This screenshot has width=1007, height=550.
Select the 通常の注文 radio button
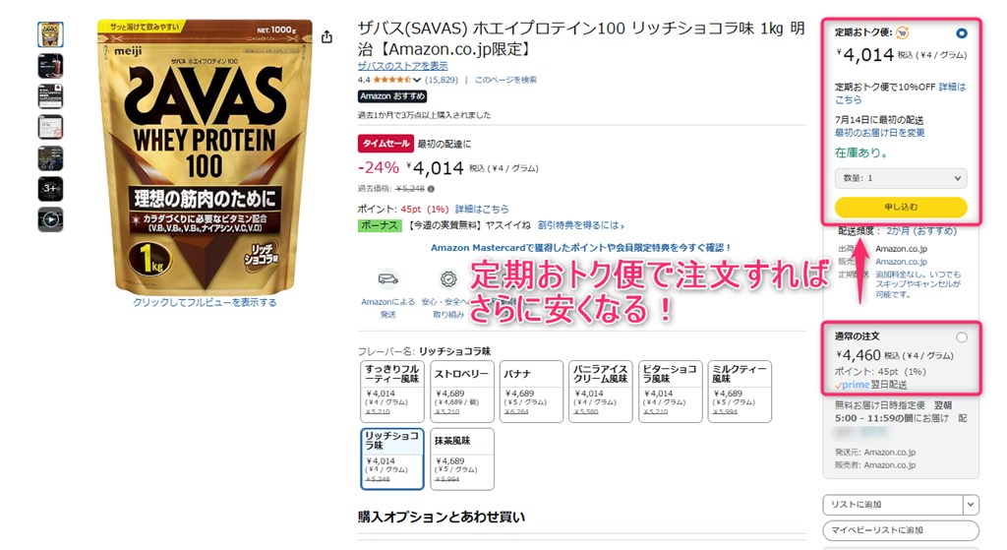961,337
